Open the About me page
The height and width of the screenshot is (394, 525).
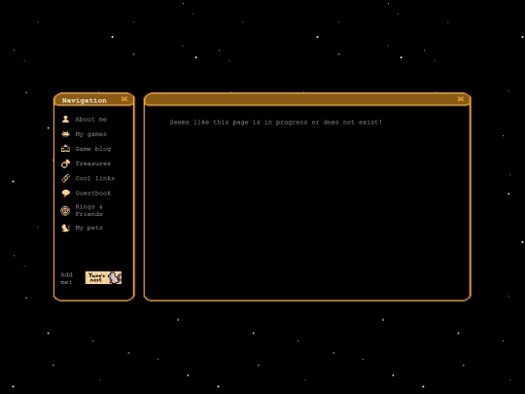91,120
